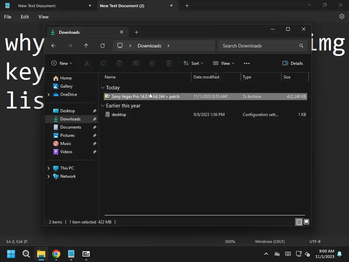Viewport: 349px width, 262px height.
Task: Select Sony Vegas Pro 14.0 archive
Action: (x=206, y=97)
